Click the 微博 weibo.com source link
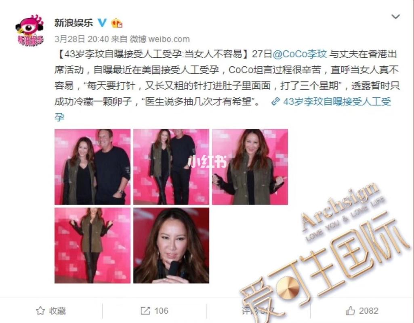414x323 pixels. [160, 39]
